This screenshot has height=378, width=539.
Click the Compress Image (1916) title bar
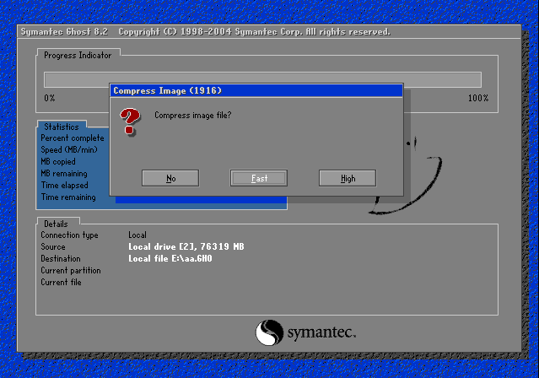coord(256,90)
